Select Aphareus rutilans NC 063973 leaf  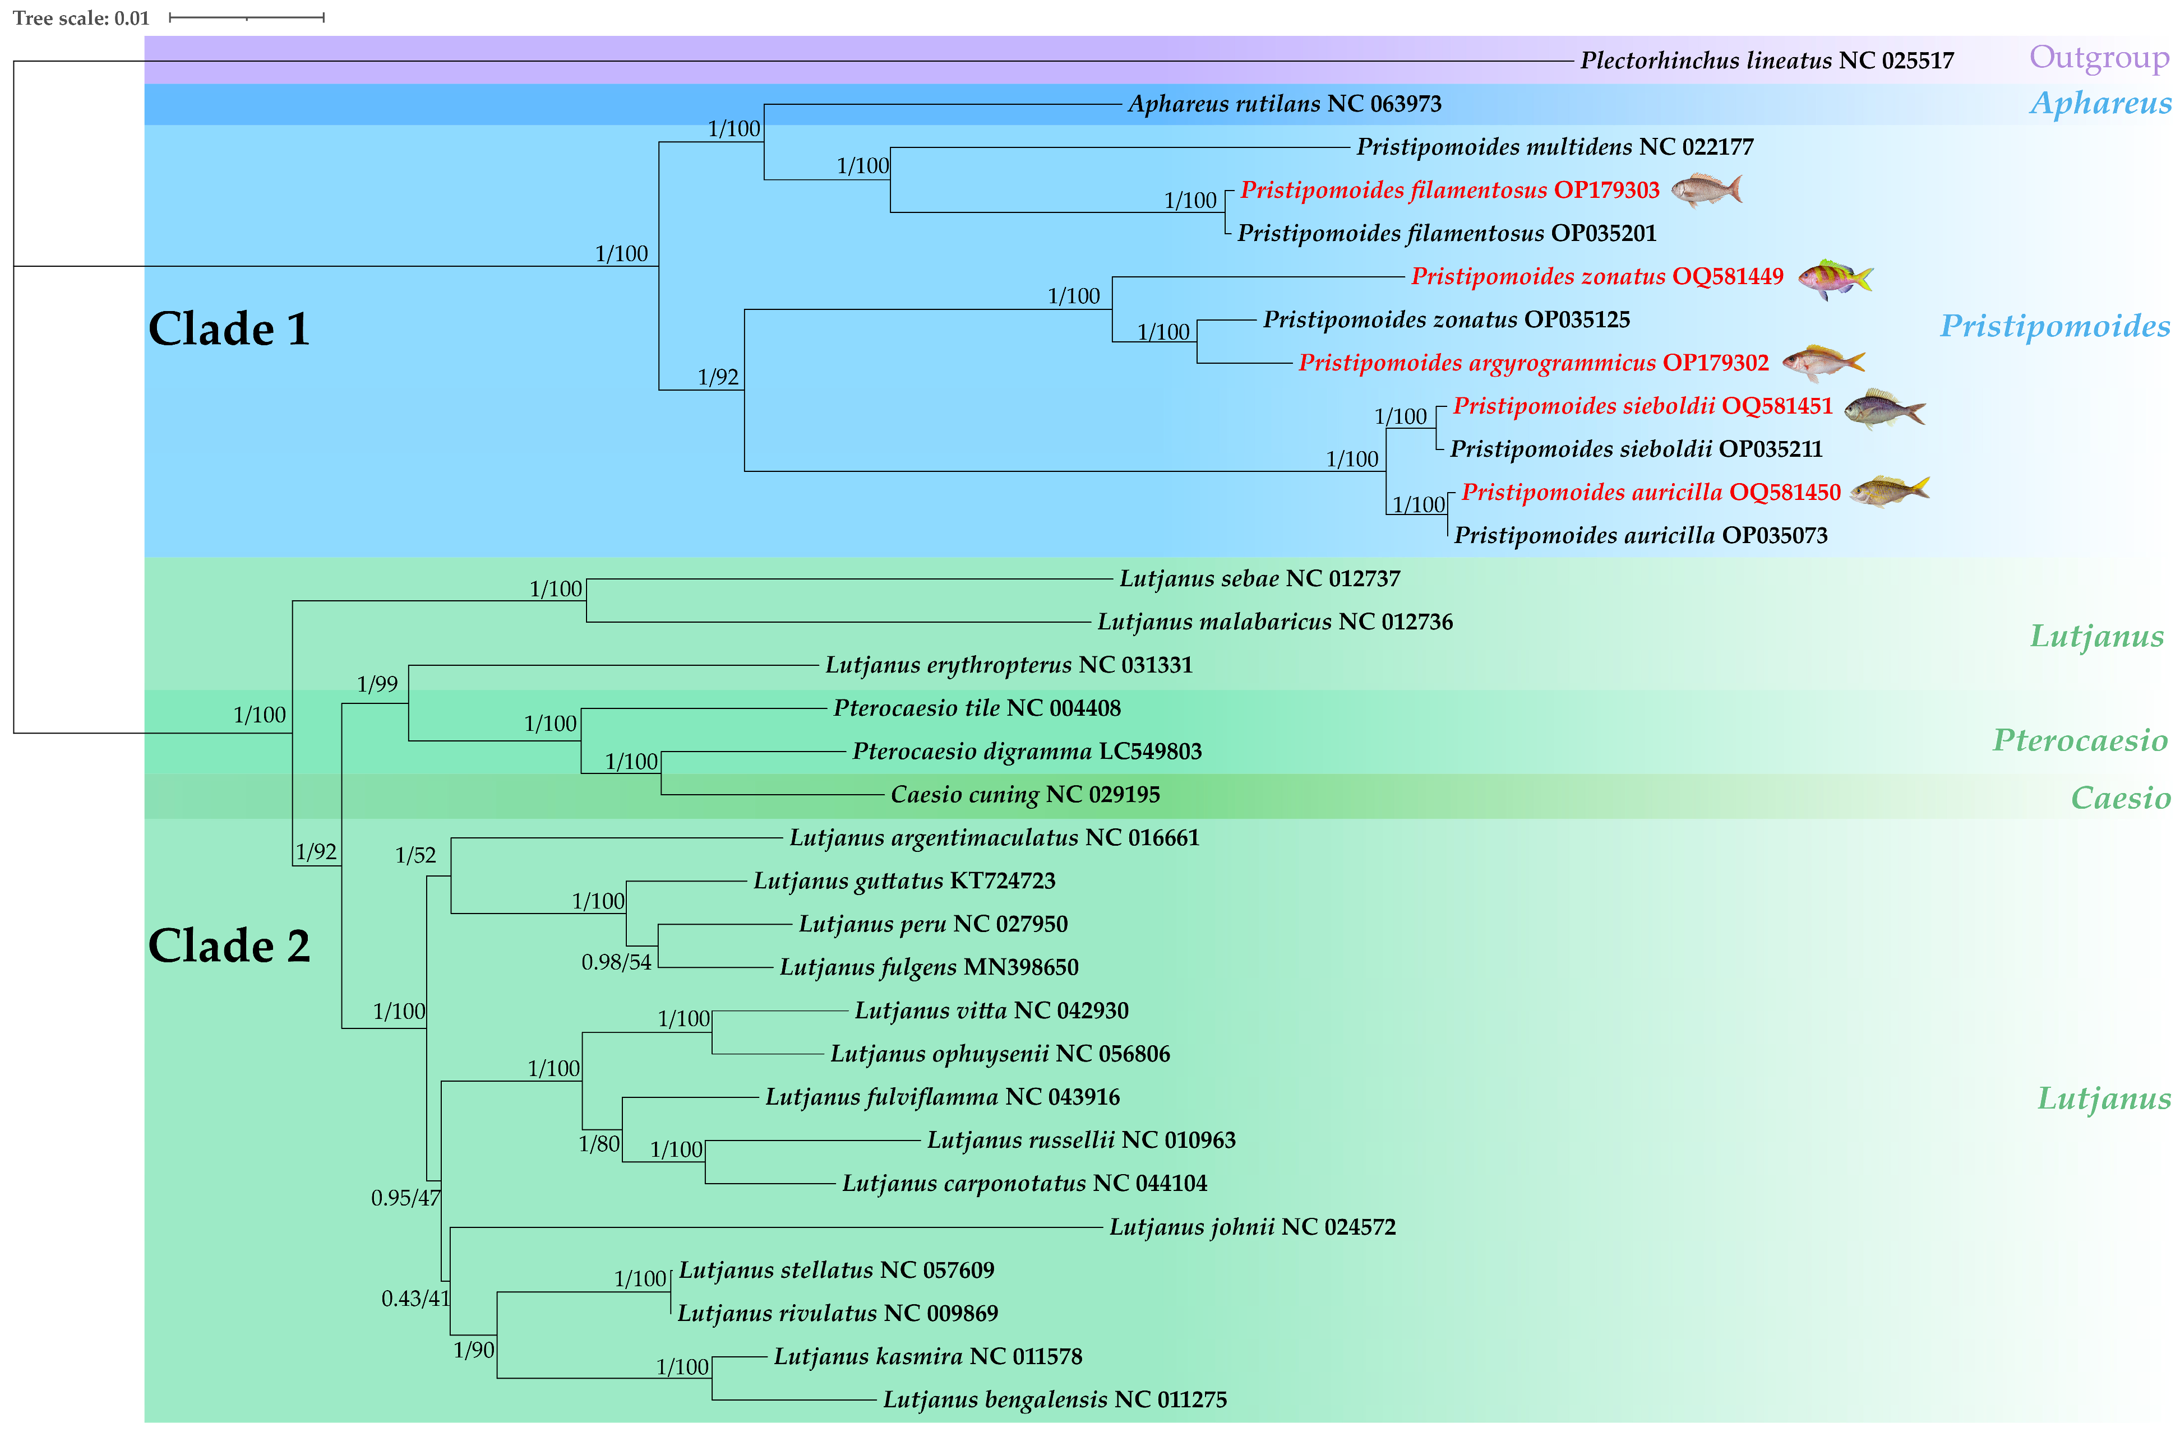click(1285, 104)
